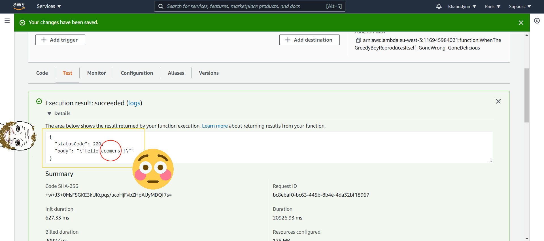Open the info panel icon

pos(537,21)
